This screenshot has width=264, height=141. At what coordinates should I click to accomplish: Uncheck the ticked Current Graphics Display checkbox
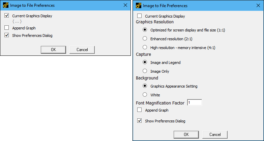coord(7,16)
